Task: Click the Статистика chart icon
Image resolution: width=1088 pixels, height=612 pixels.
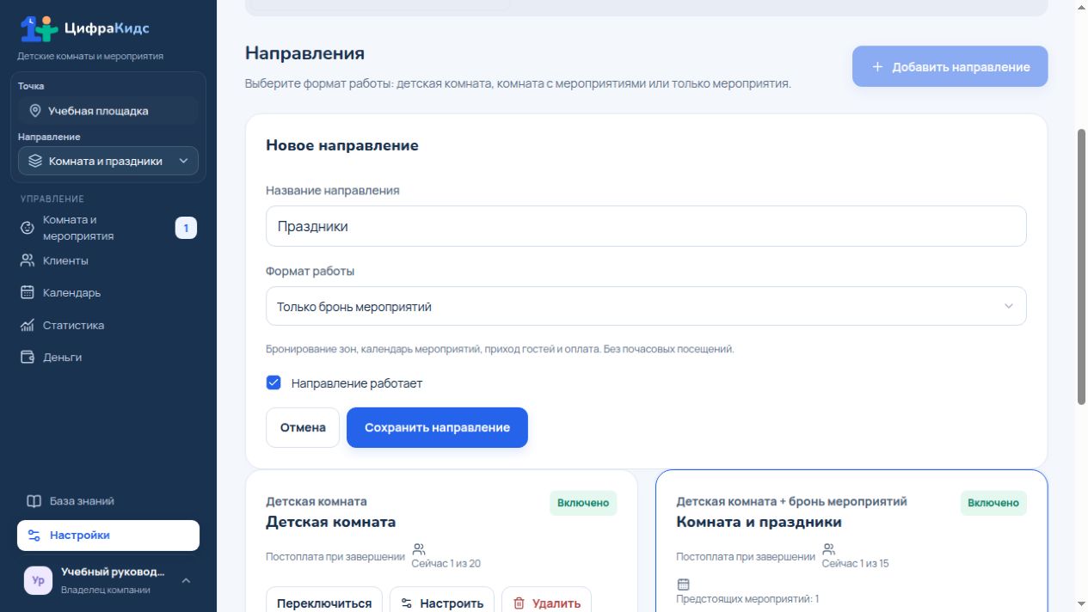Action: 28,325
